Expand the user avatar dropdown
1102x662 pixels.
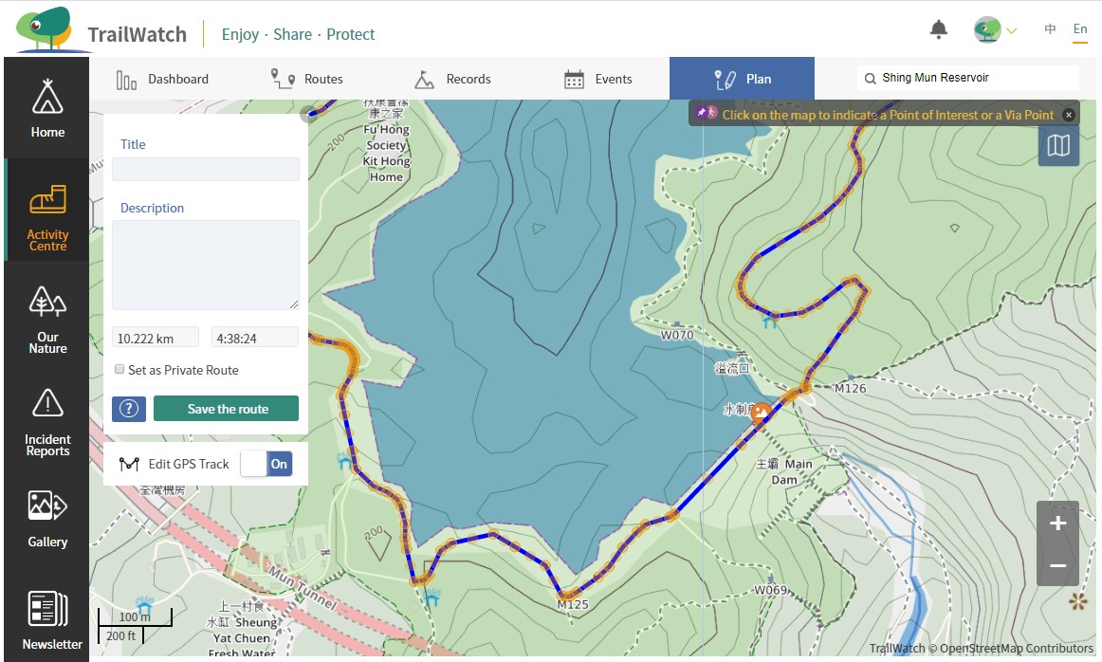(995, 30)
